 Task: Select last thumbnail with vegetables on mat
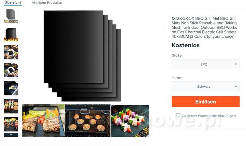(x=11, y=124)
